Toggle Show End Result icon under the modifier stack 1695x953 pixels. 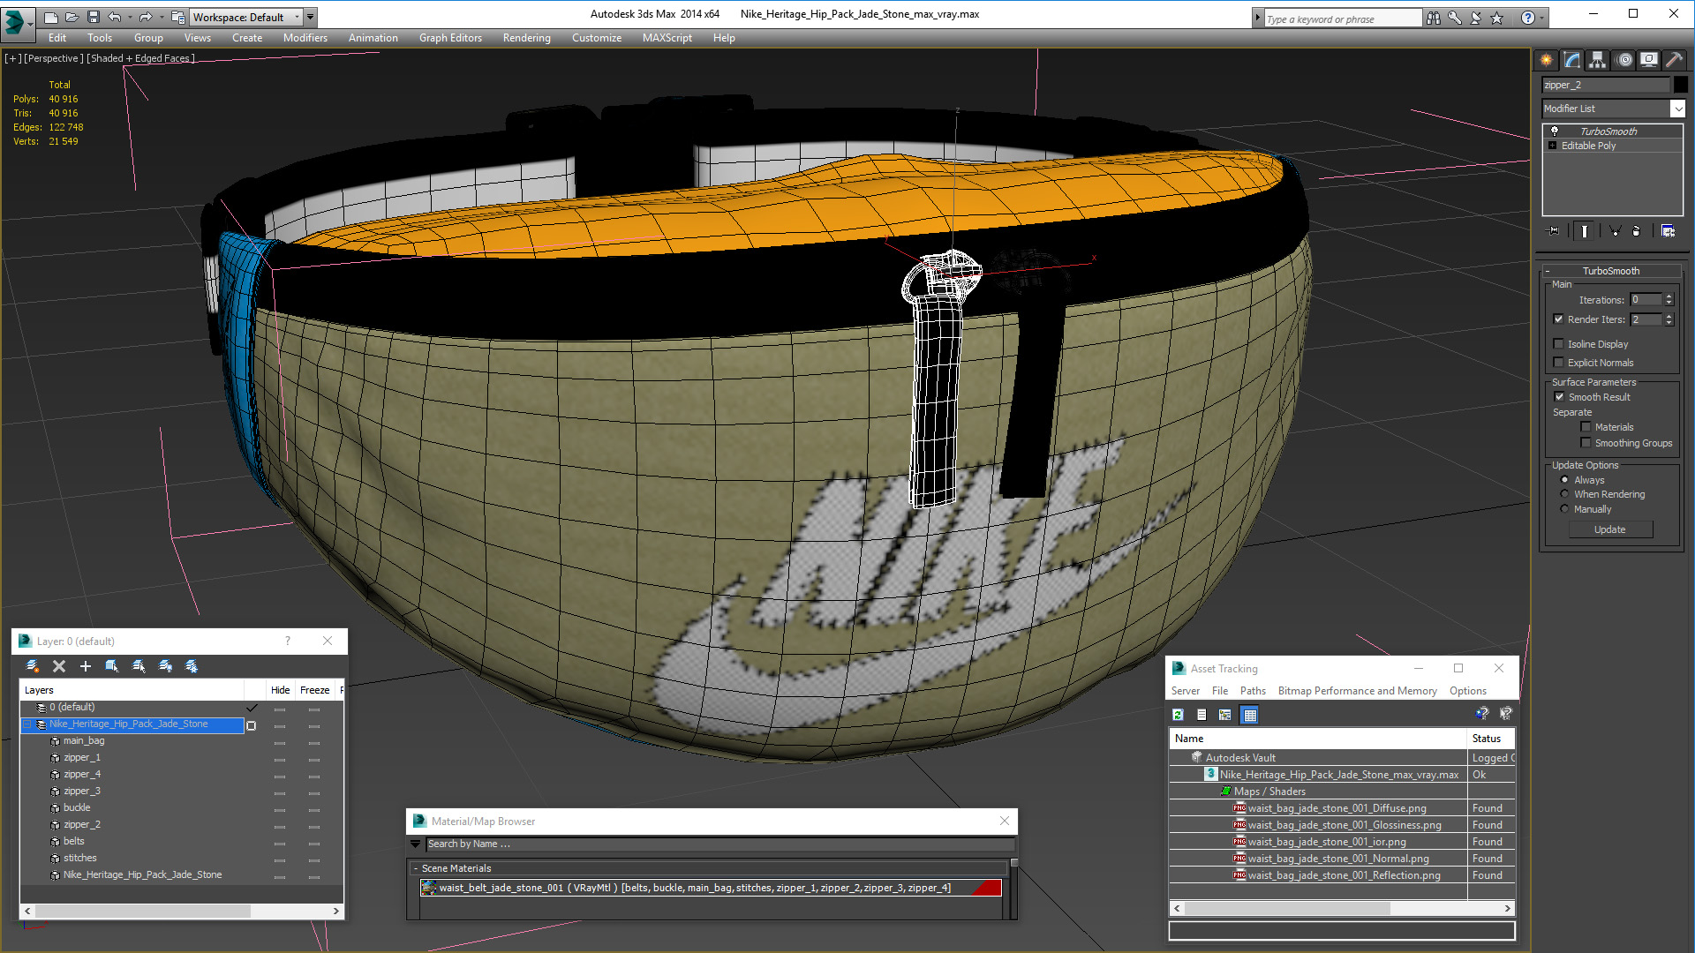pos(1585,231)
